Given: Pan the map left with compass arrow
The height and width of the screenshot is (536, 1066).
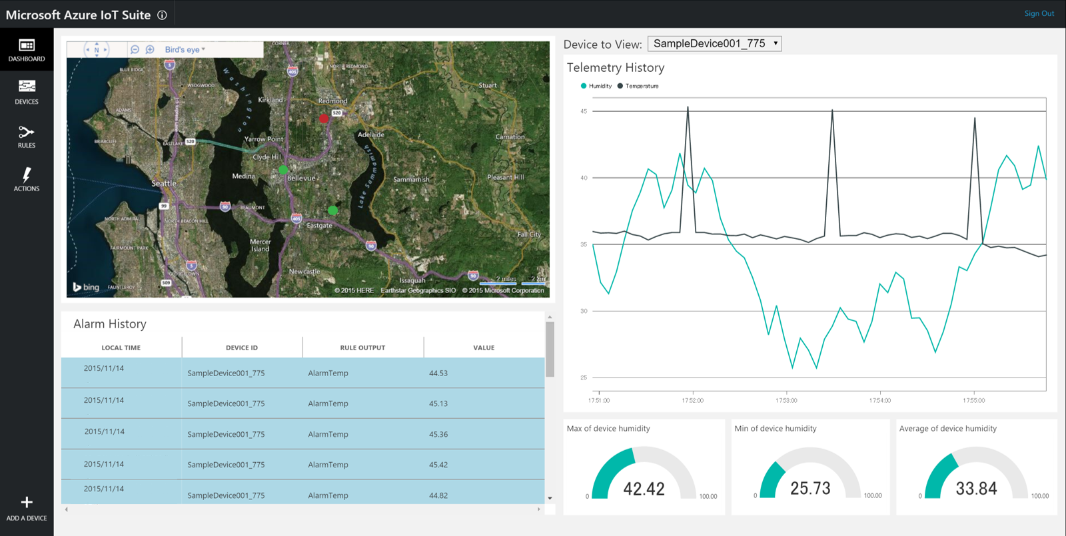Looking at the screenshot, I should 87,50.
